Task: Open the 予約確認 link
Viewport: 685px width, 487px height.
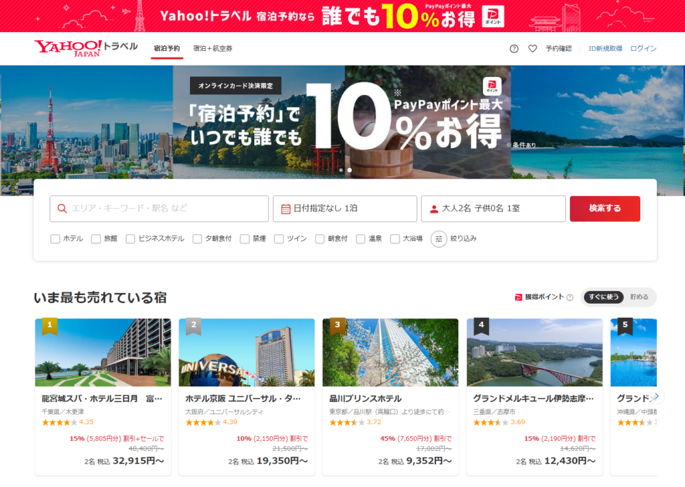Action: point(559,48)
